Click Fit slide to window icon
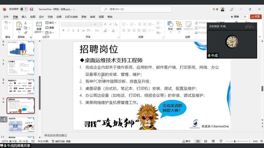Viewport: 264px width, 148px height. [261, 141]
